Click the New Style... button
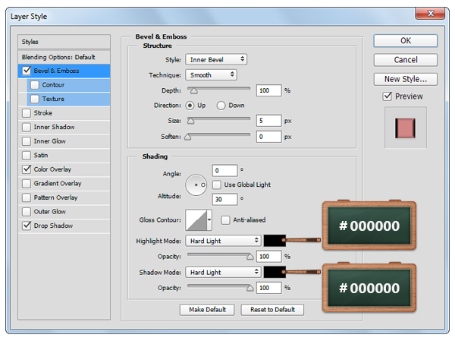455x341 pixels. 405,79
